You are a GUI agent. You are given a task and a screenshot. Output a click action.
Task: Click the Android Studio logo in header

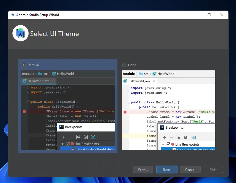(x=21, y=33)
